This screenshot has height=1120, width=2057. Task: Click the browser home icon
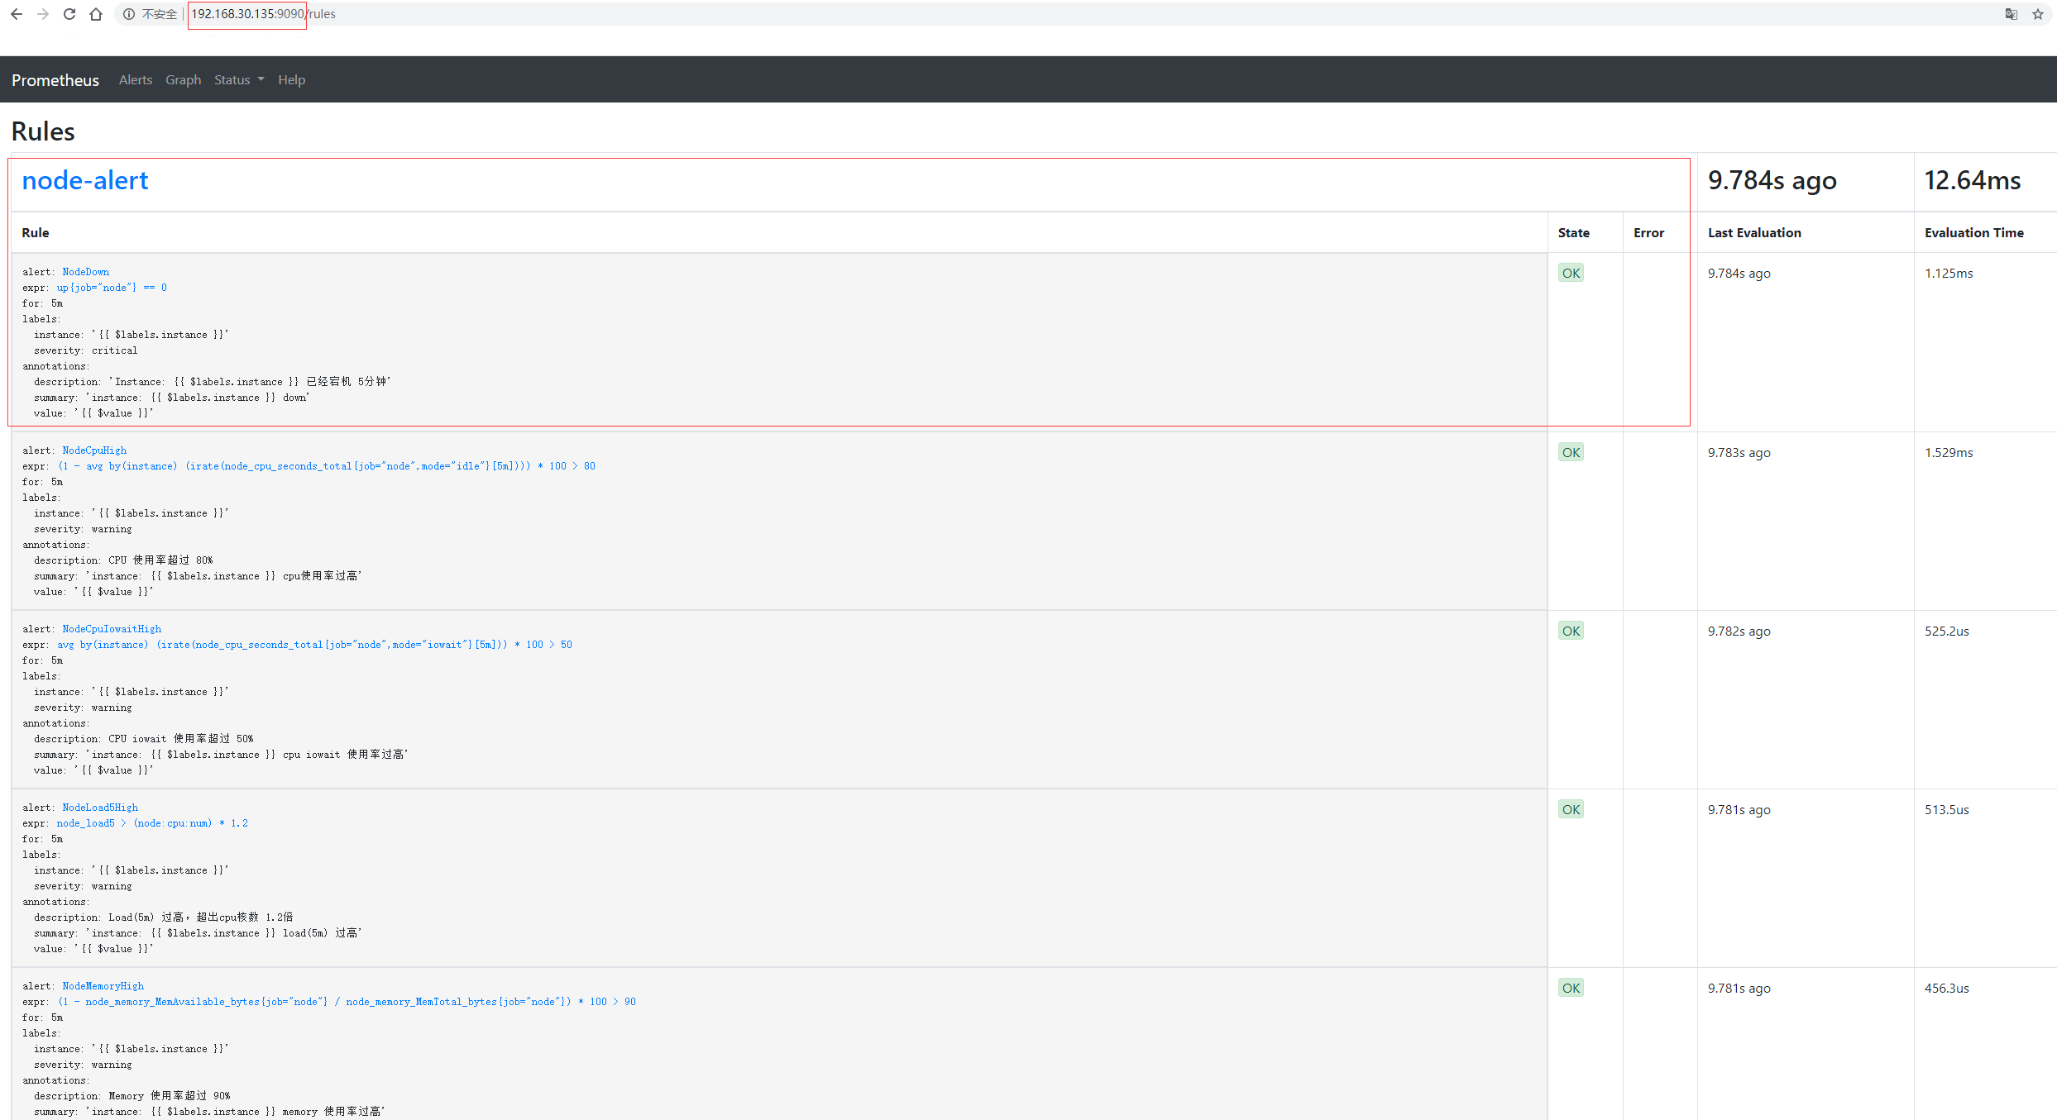(96, 14)
